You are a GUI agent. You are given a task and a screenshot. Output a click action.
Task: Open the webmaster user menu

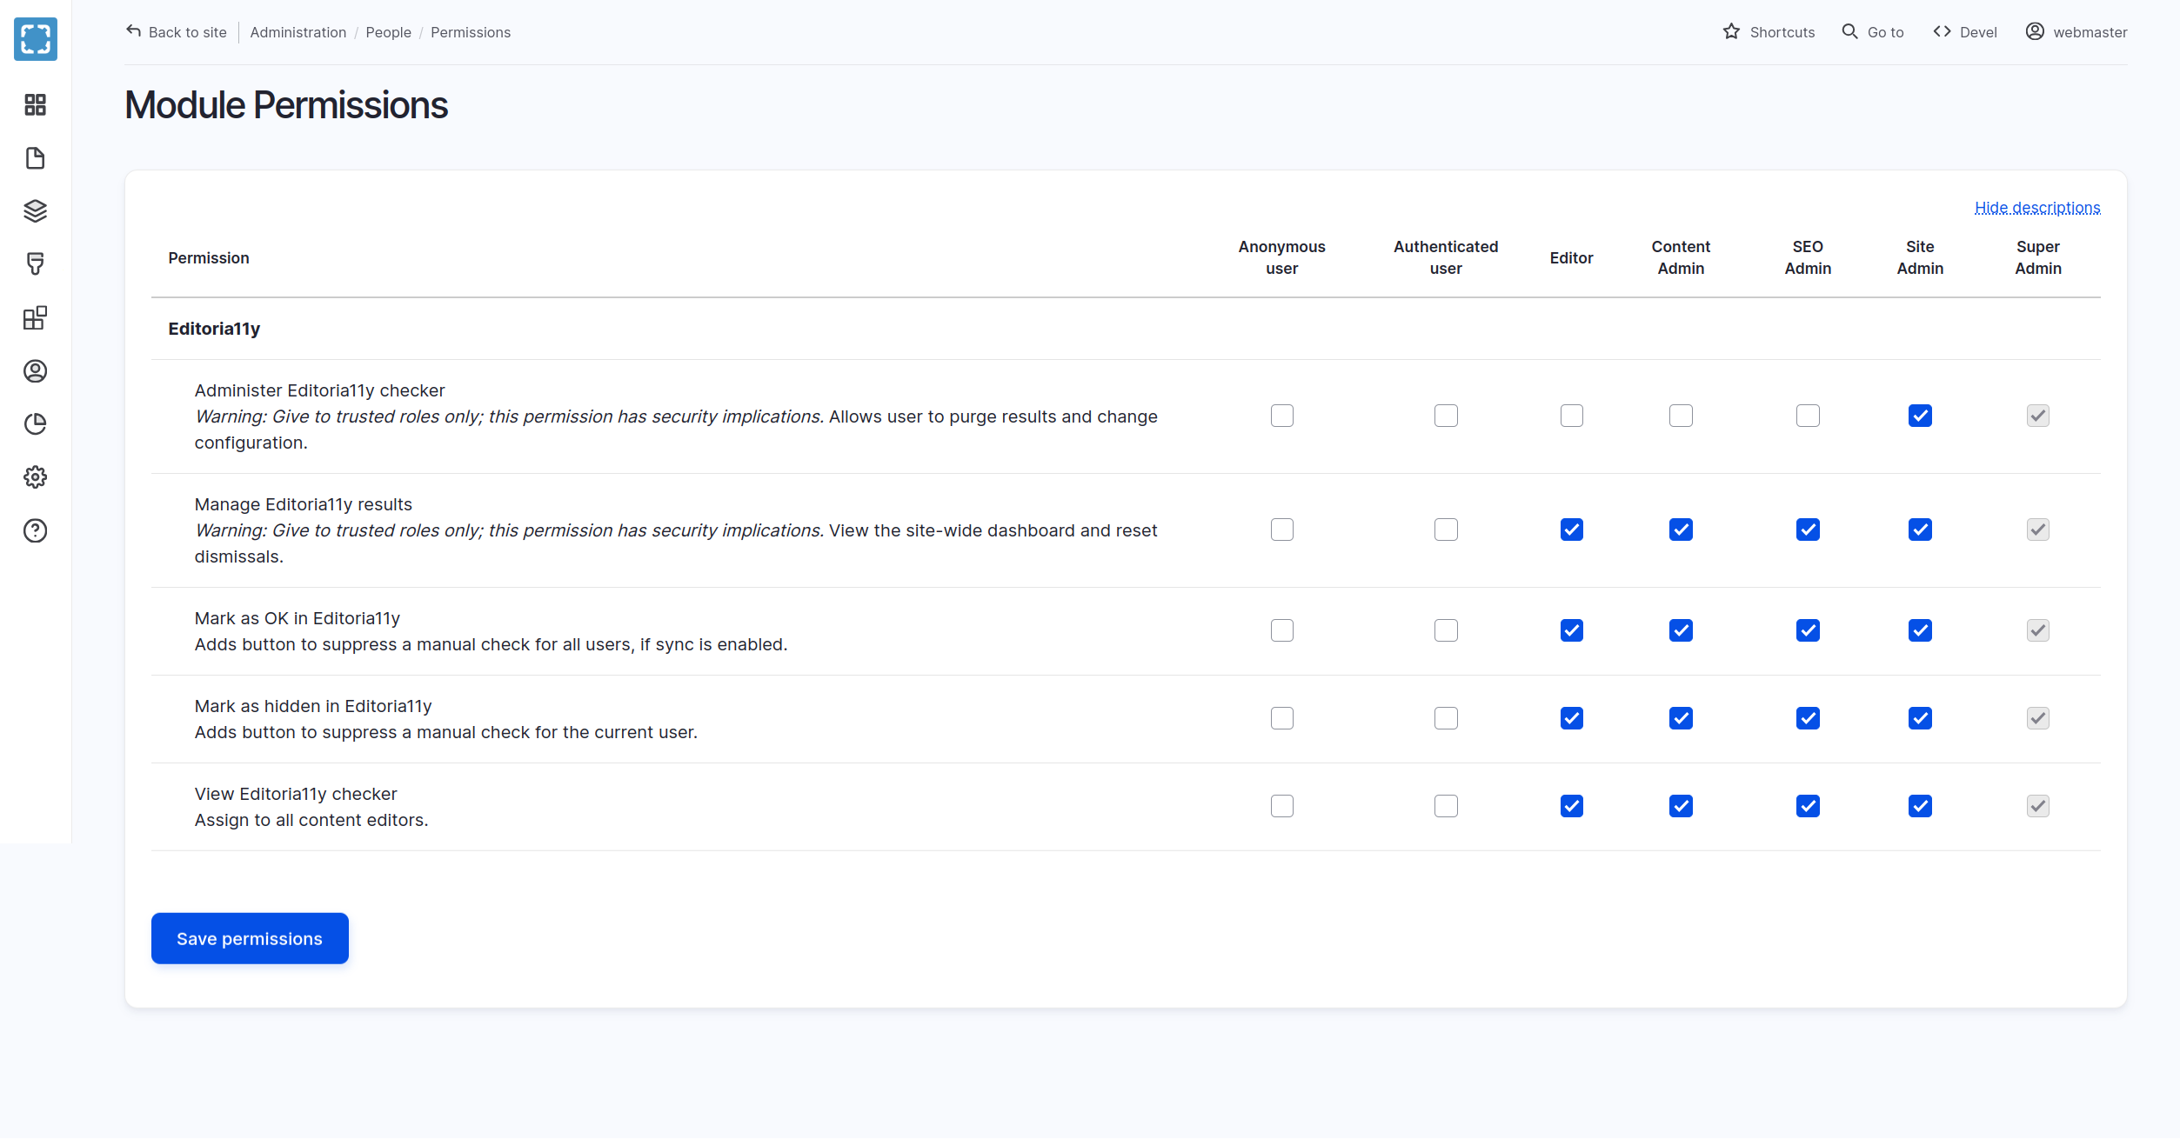click(2076, 32)
